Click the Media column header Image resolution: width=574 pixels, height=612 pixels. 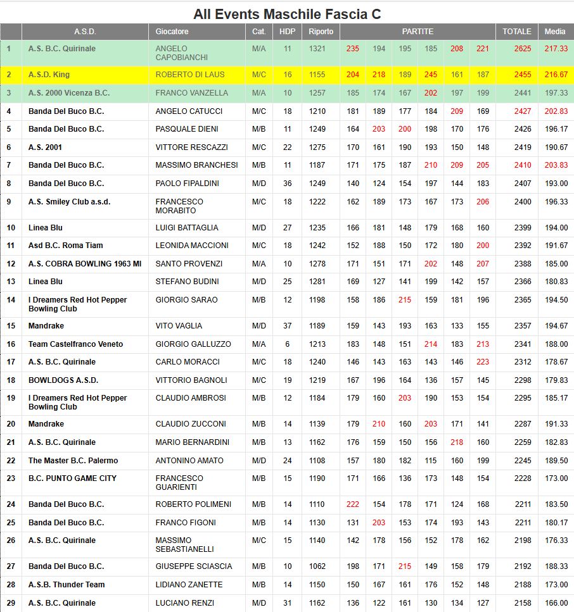pos(555,32)
